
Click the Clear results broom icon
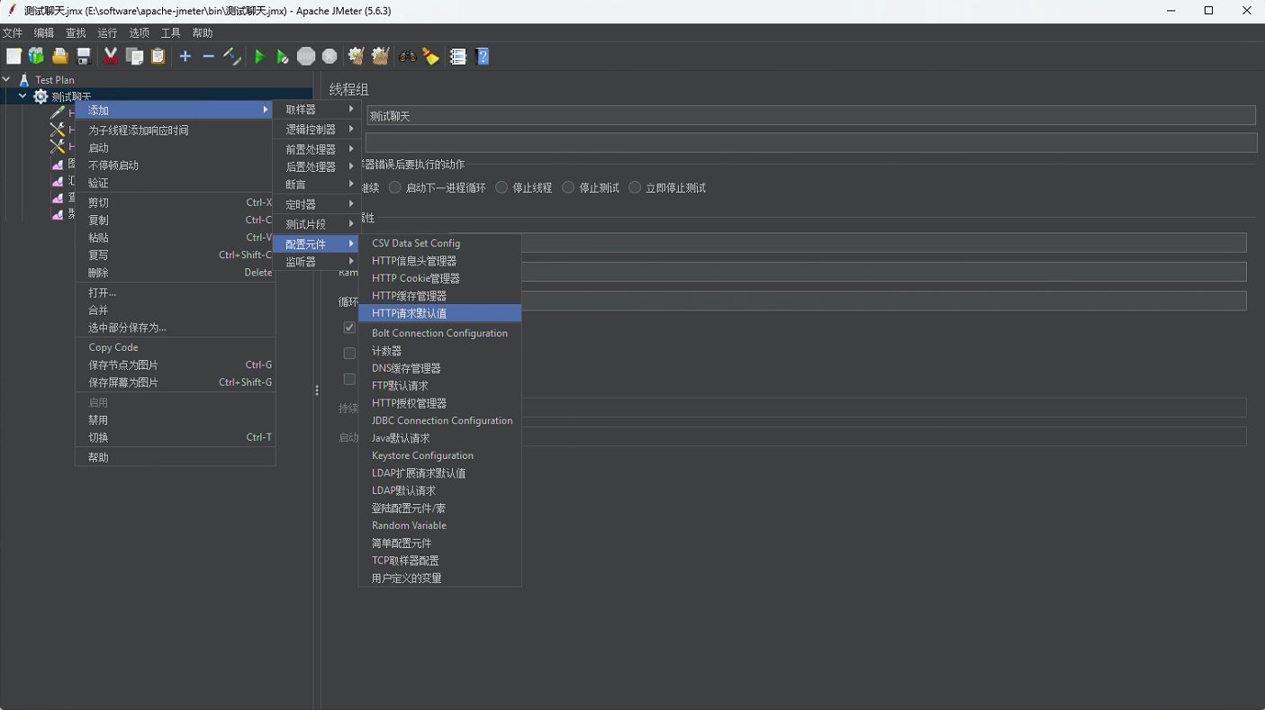(x=431, y=56)
